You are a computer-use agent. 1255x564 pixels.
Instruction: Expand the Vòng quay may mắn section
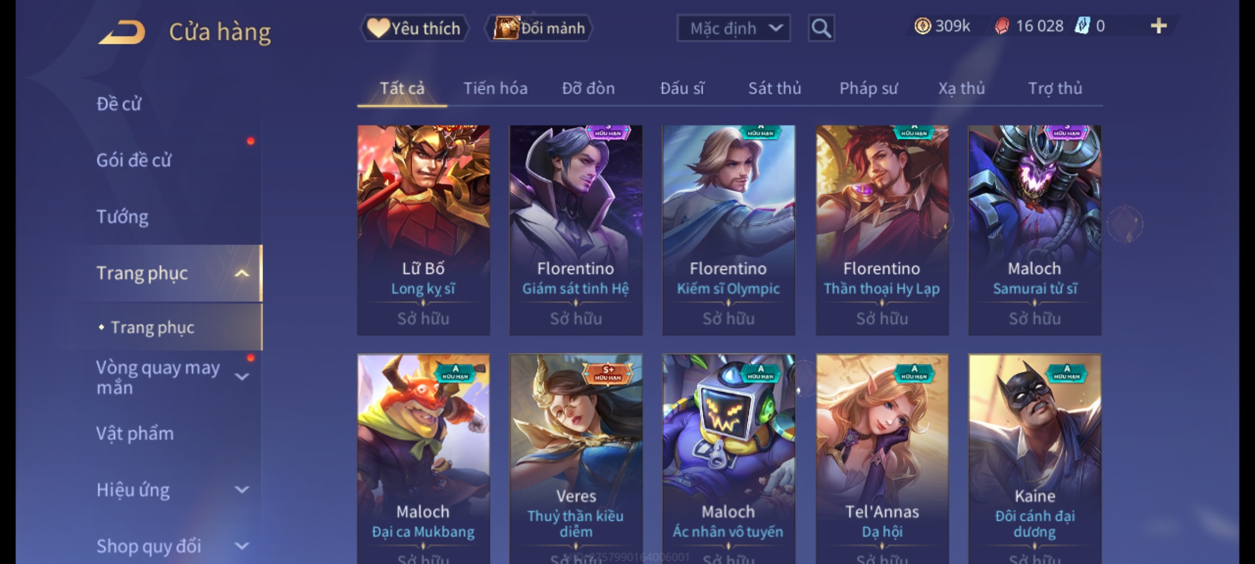click(x=242, y=377)
